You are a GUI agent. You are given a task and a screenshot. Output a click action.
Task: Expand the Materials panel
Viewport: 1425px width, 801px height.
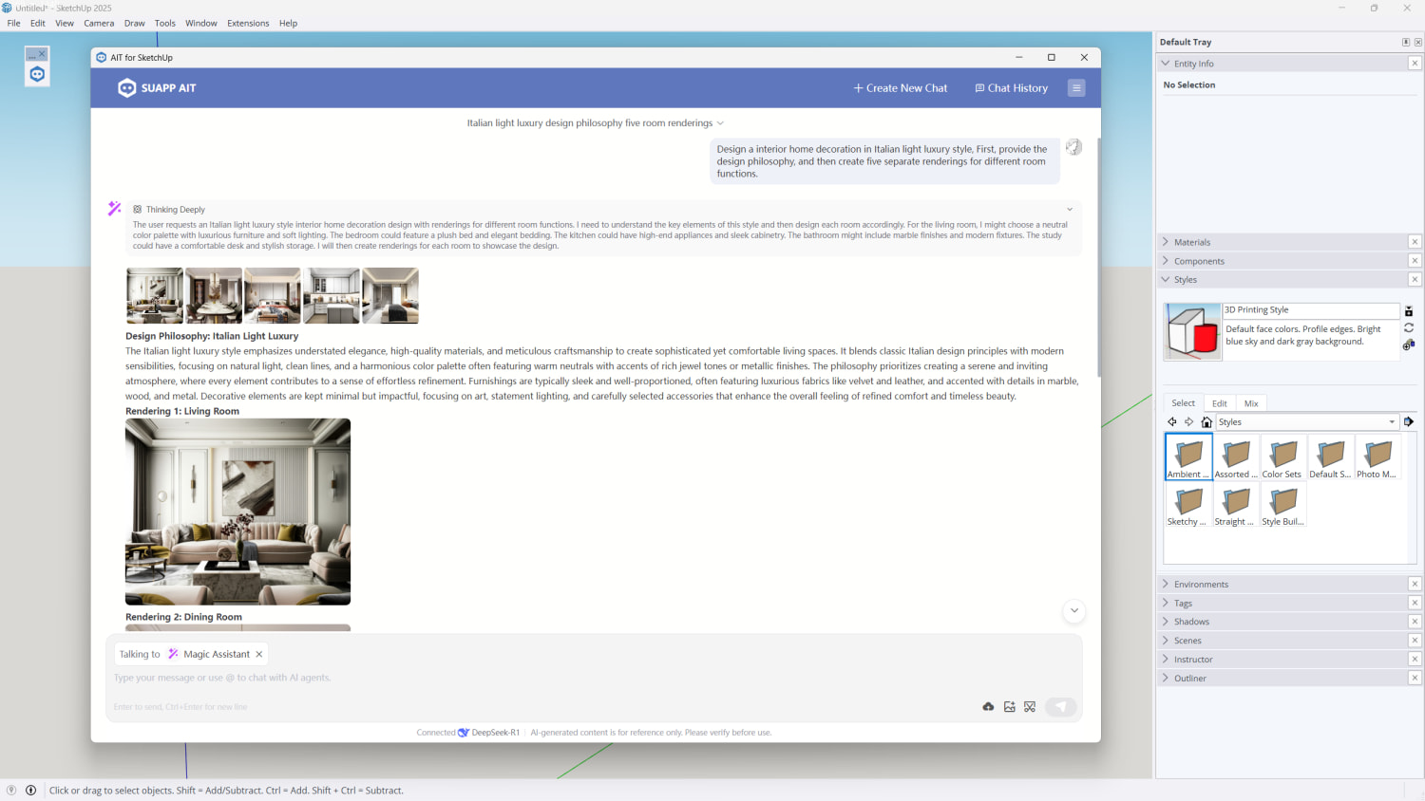coord(1192,242)
